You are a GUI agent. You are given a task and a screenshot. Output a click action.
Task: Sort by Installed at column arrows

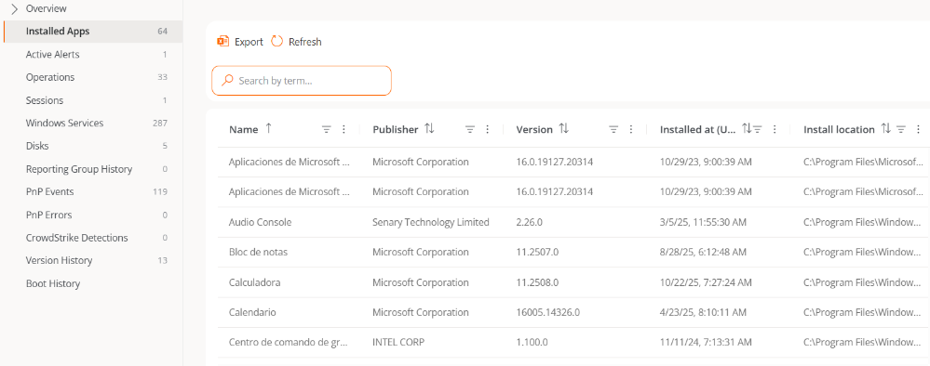click(x=747, y=128)
